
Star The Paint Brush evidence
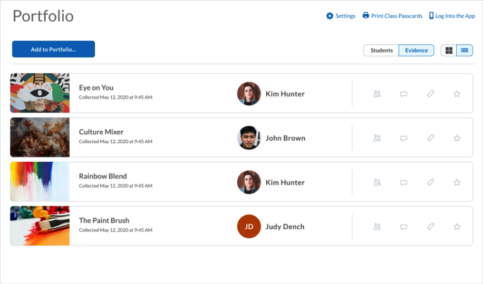point(457,227)
